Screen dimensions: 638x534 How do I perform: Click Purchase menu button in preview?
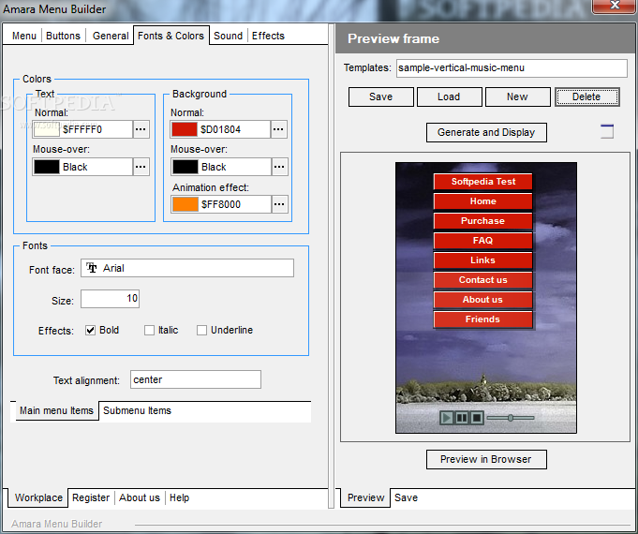[483, 220]
